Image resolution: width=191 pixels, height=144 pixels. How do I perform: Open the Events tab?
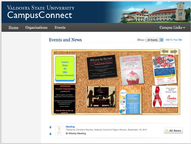click(x=60, y=28)
